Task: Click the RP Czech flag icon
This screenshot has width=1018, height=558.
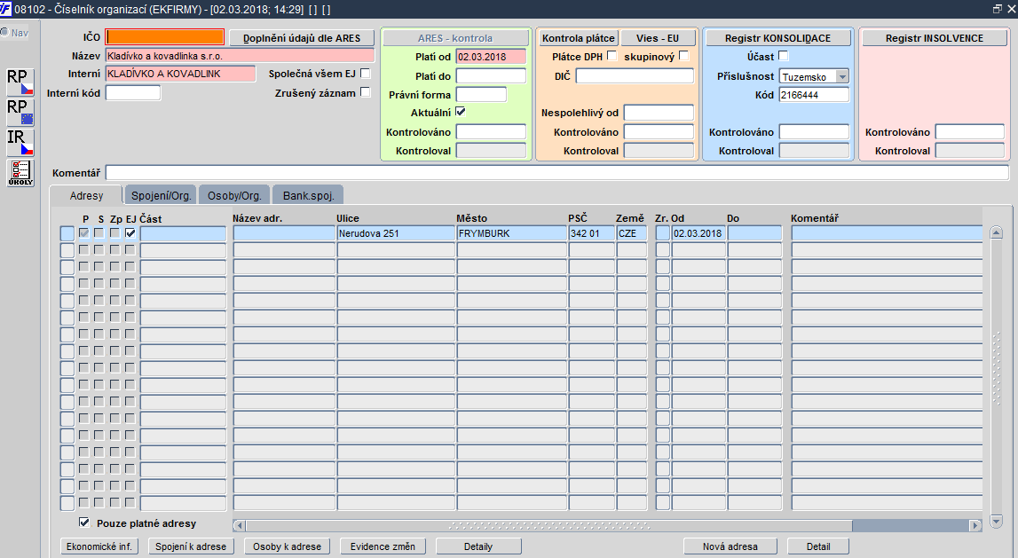Action: (20, 82)
